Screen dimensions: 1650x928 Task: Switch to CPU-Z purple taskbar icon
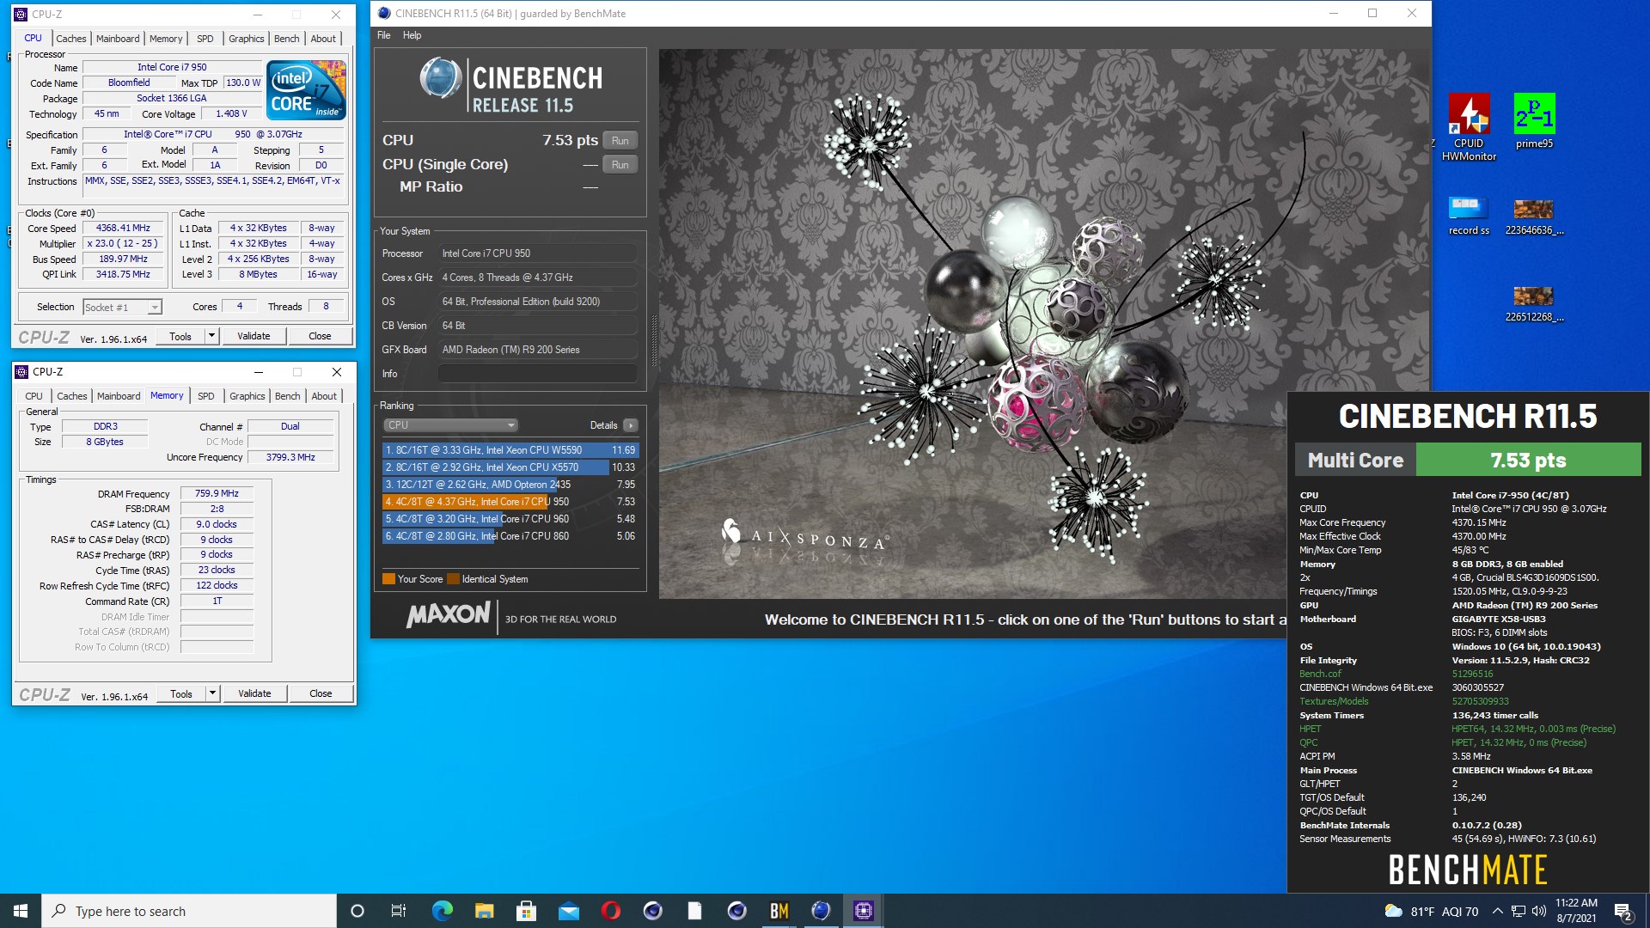click(863, 911)
